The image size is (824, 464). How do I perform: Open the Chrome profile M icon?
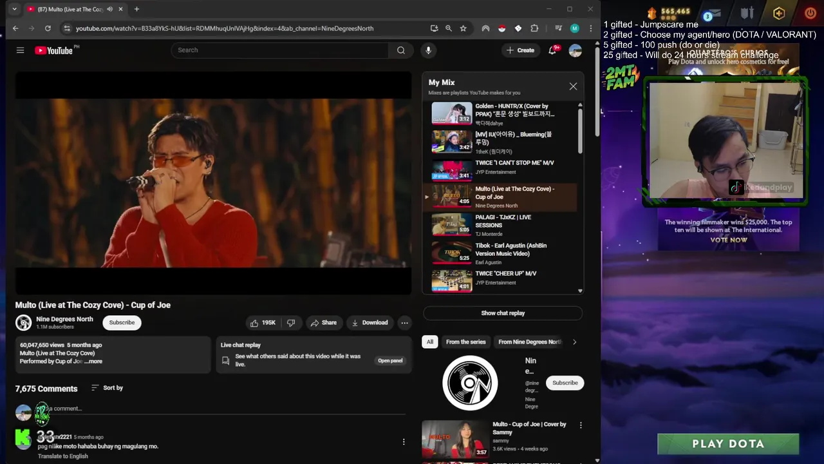point(575,28)
